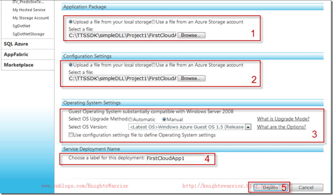Select Azure Storage account for Application Package
This screenshot has height=195, width=333.
coord(153,22)
